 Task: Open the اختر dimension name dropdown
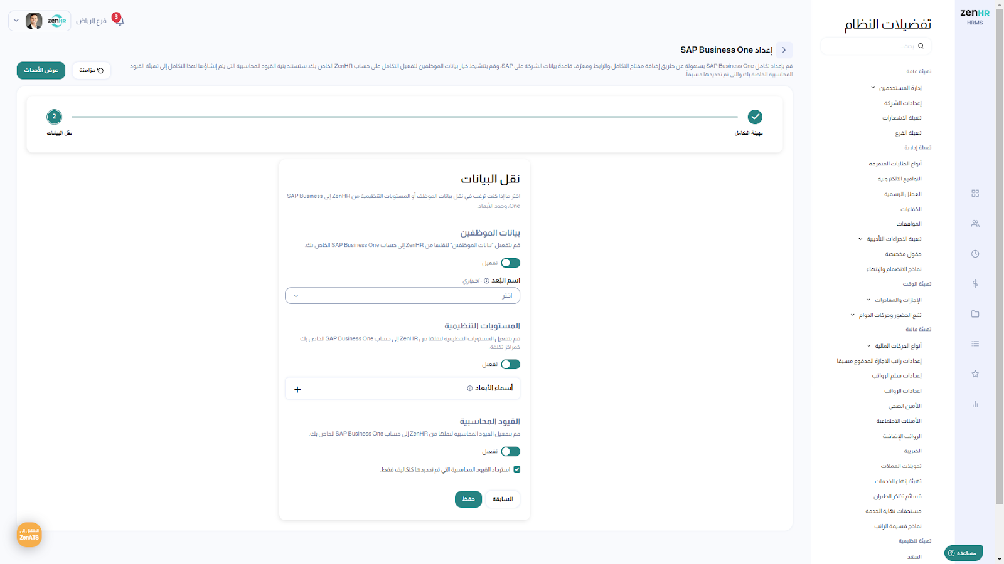pos(402,296)
